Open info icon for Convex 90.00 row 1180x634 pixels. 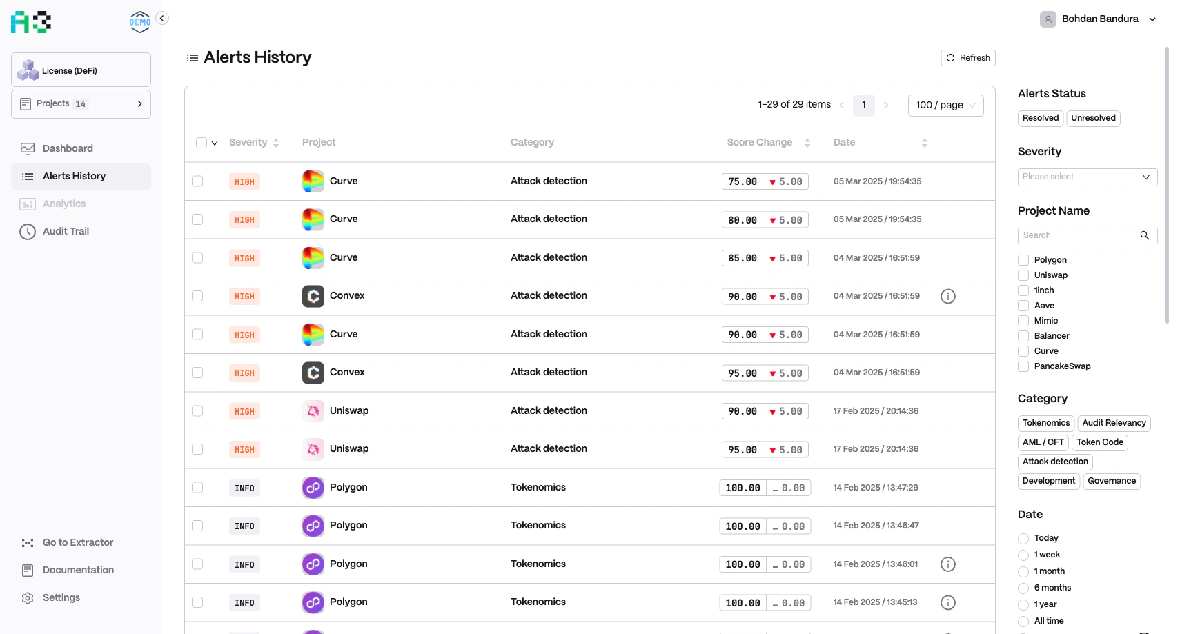click(x=948, y=297)
